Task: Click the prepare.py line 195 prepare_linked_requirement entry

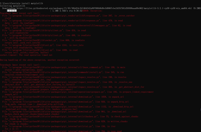Action: pos(78,92)
